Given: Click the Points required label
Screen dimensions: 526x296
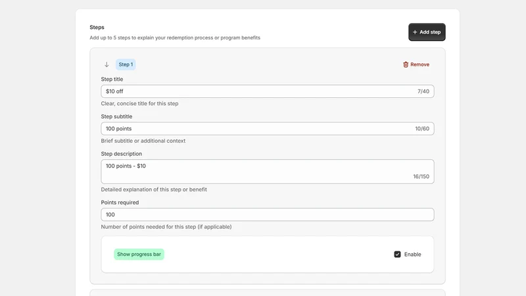Looking at the screenshot, I should (120, 203).
